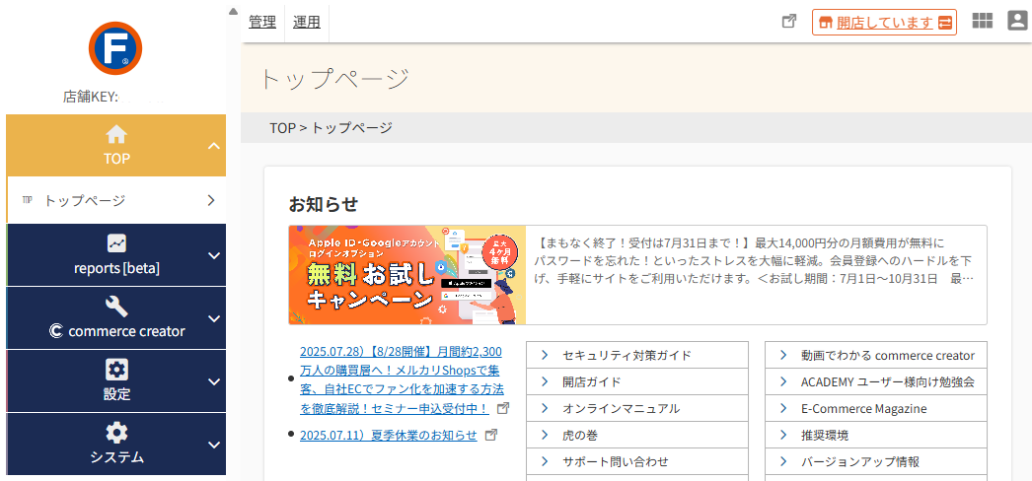Open ACADEMY ユーザー様向け勉強会 link
The width and height of the screenshot is (1032, 481).
(887, 381)
